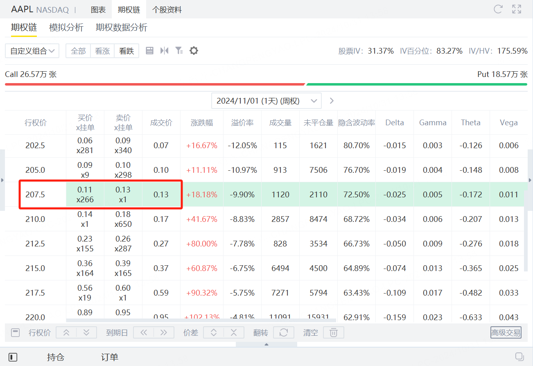Click the ask price 0.18 x650

point(123,219)
